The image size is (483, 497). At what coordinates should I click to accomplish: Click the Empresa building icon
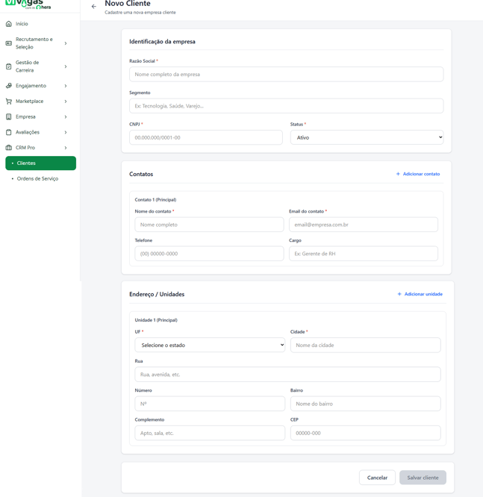pyautogui.click(x=9, y=117)
